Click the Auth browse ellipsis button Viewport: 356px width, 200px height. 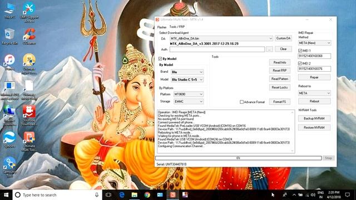[x=269, y=49]
